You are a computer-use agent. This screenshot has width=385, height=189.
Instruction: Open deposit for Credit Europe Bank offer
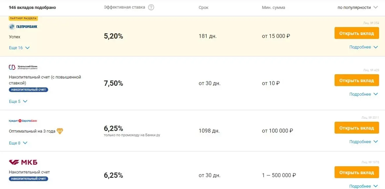(x=356, y=128)
